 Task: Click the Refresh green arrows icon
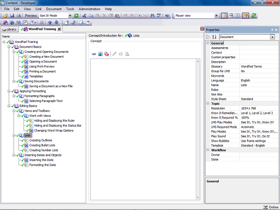point(254,16)
